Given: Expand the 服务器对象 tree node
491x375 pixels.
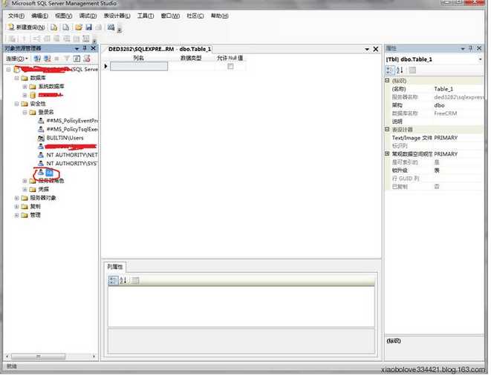Looking at the screenshot, I should pos(16,198).
